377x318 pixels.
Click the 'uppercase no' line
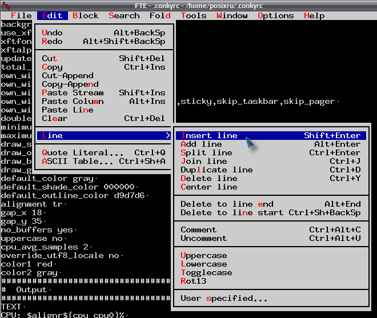(x=32, y=239)
